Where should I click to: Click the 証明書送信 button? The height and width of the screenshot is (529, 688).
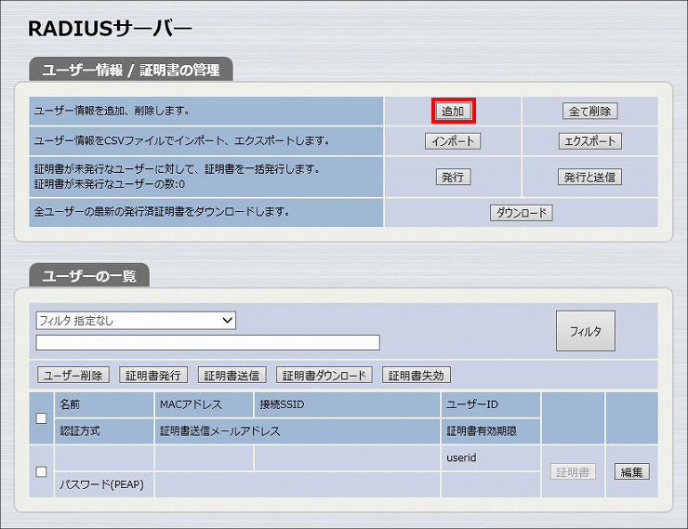pos(232,376)
